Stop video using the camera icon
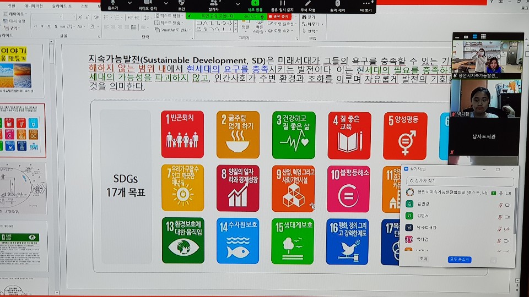 coord(147,4)
